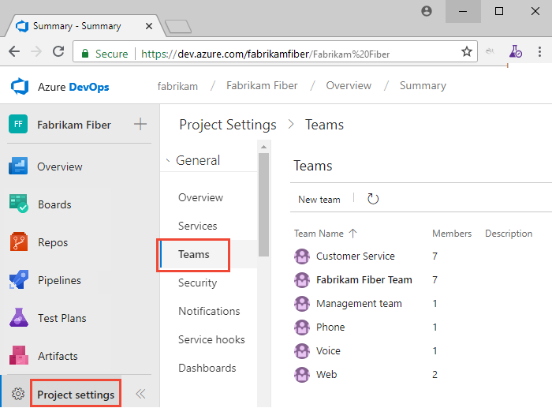Image resolution: width=552 pixels, height=408 pixels.
Task: Open Test Plans flask icon
Action: [x=19, y=318]
